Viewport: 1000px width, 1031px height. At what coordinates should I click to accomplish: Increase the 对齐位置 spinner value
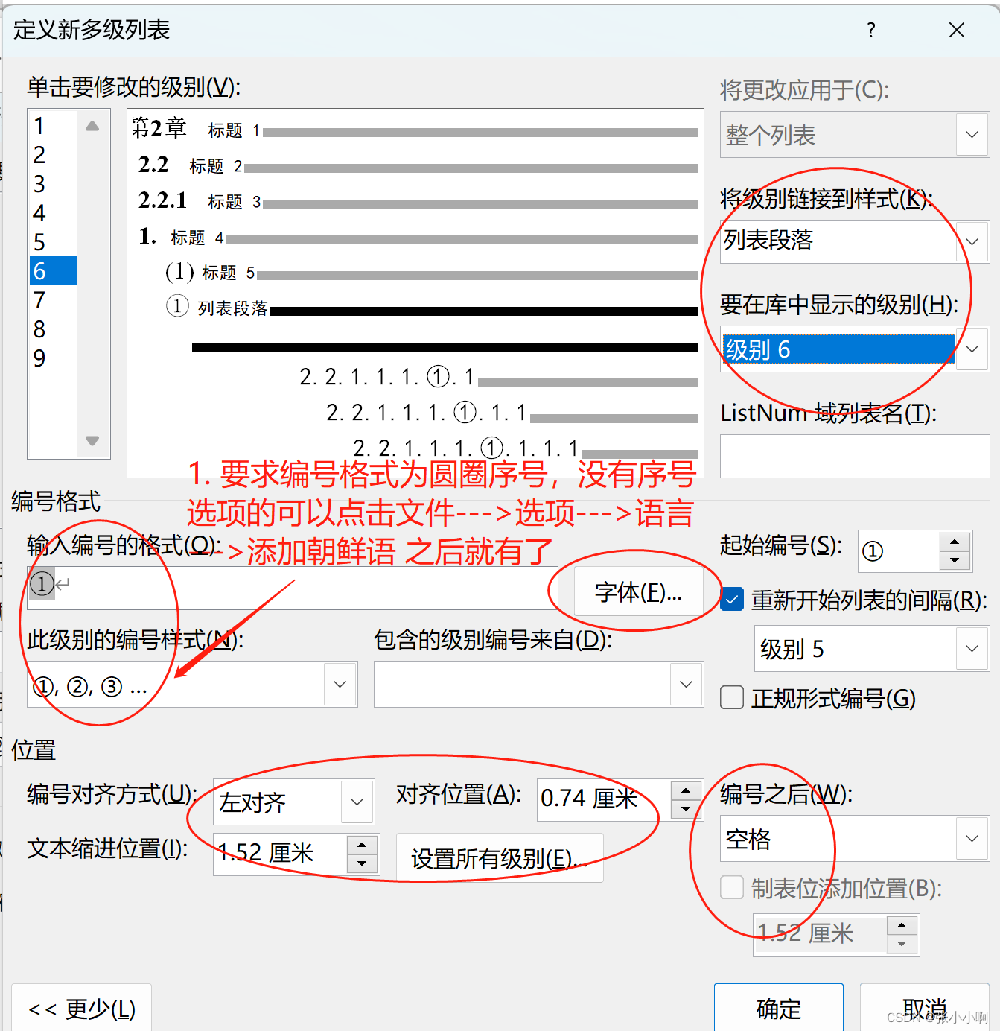pyautogui.click(x=686, y=791)
